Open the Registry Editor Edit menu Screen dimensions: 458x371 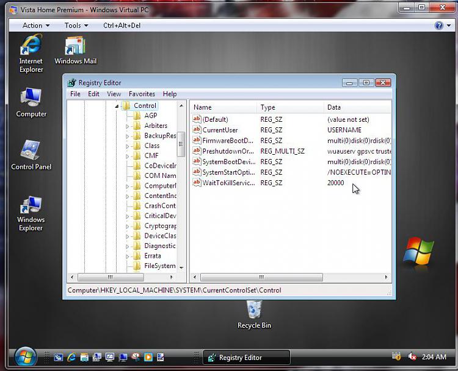[93, 94]
